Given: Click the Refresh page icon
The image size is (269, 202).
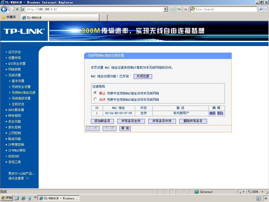Looking at the screenshot, I should tap(179, 9).
